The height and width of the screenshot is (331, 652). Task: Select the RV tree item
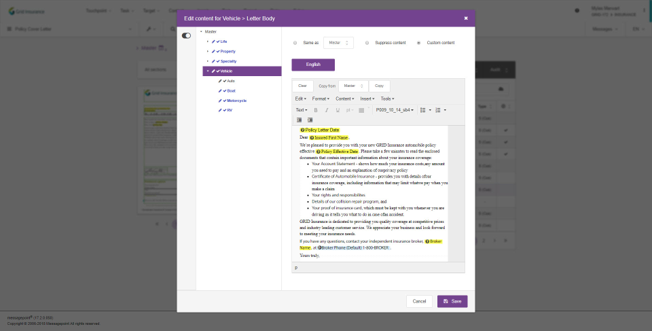click(x=230, y=111)
